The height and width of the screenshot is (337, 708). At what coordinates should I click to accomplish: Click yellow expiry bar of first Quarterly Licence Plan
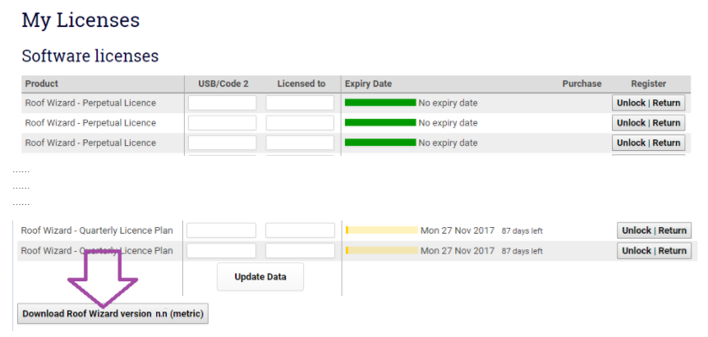click(x=382, y=230)
